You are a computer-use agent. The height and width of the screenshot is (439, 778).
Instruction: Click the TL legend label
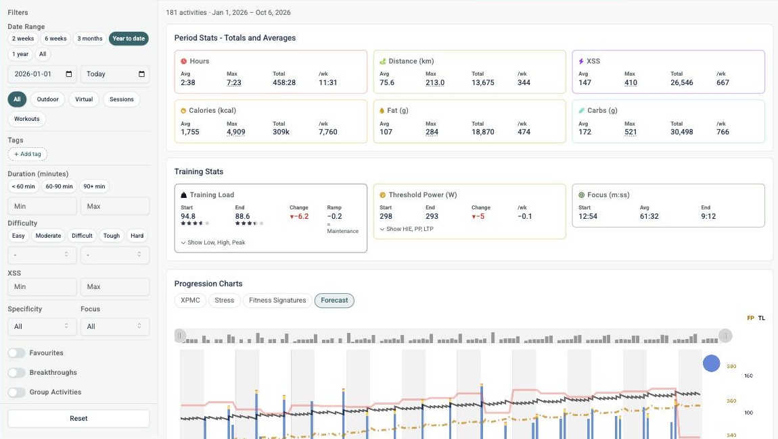pyautogui.click(x=762, y=318)
